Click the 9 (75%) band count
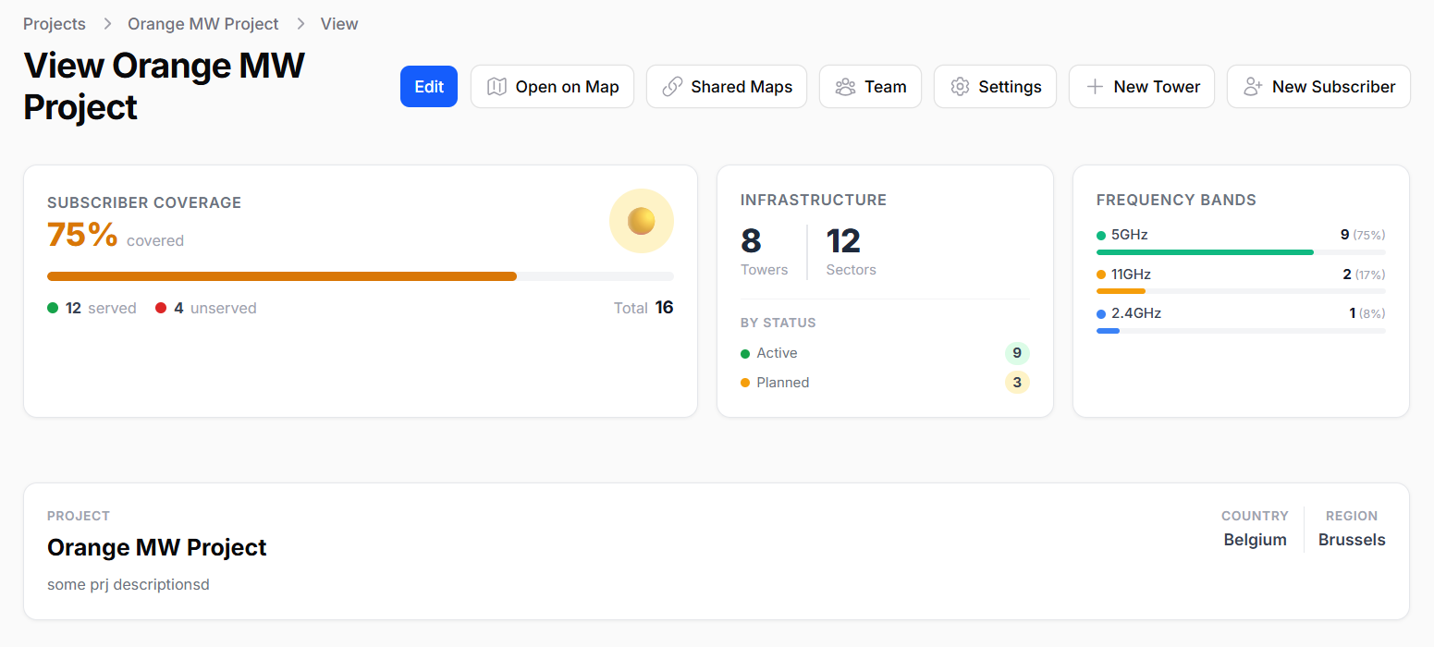1434x647 pixels. pyautogui.click(x=1363, y=235)
